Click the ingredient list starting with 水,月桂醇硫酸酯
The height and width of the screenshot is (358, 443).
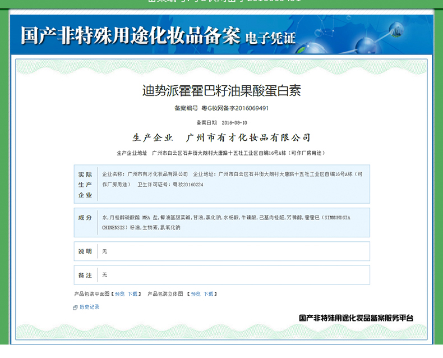point(226,223)
